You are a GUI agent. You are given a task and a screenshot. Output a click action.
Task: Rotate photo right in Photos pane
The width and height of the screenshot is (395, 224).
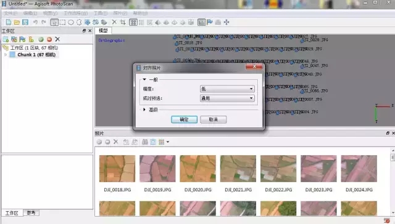(135, 142)
